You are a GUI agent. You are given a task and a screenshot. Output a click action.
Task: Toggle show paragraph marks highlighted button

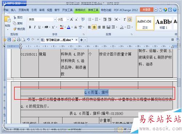click(130, 19)
